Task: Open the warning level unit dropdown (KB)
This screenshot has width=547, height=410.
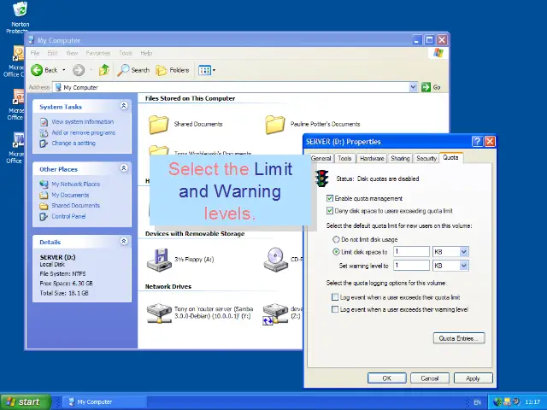Action: coord(463,266)
